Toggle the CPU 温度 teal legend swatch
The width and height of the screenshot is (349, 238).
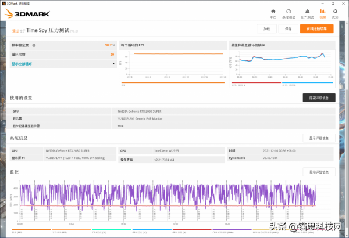tap(112, 229)
